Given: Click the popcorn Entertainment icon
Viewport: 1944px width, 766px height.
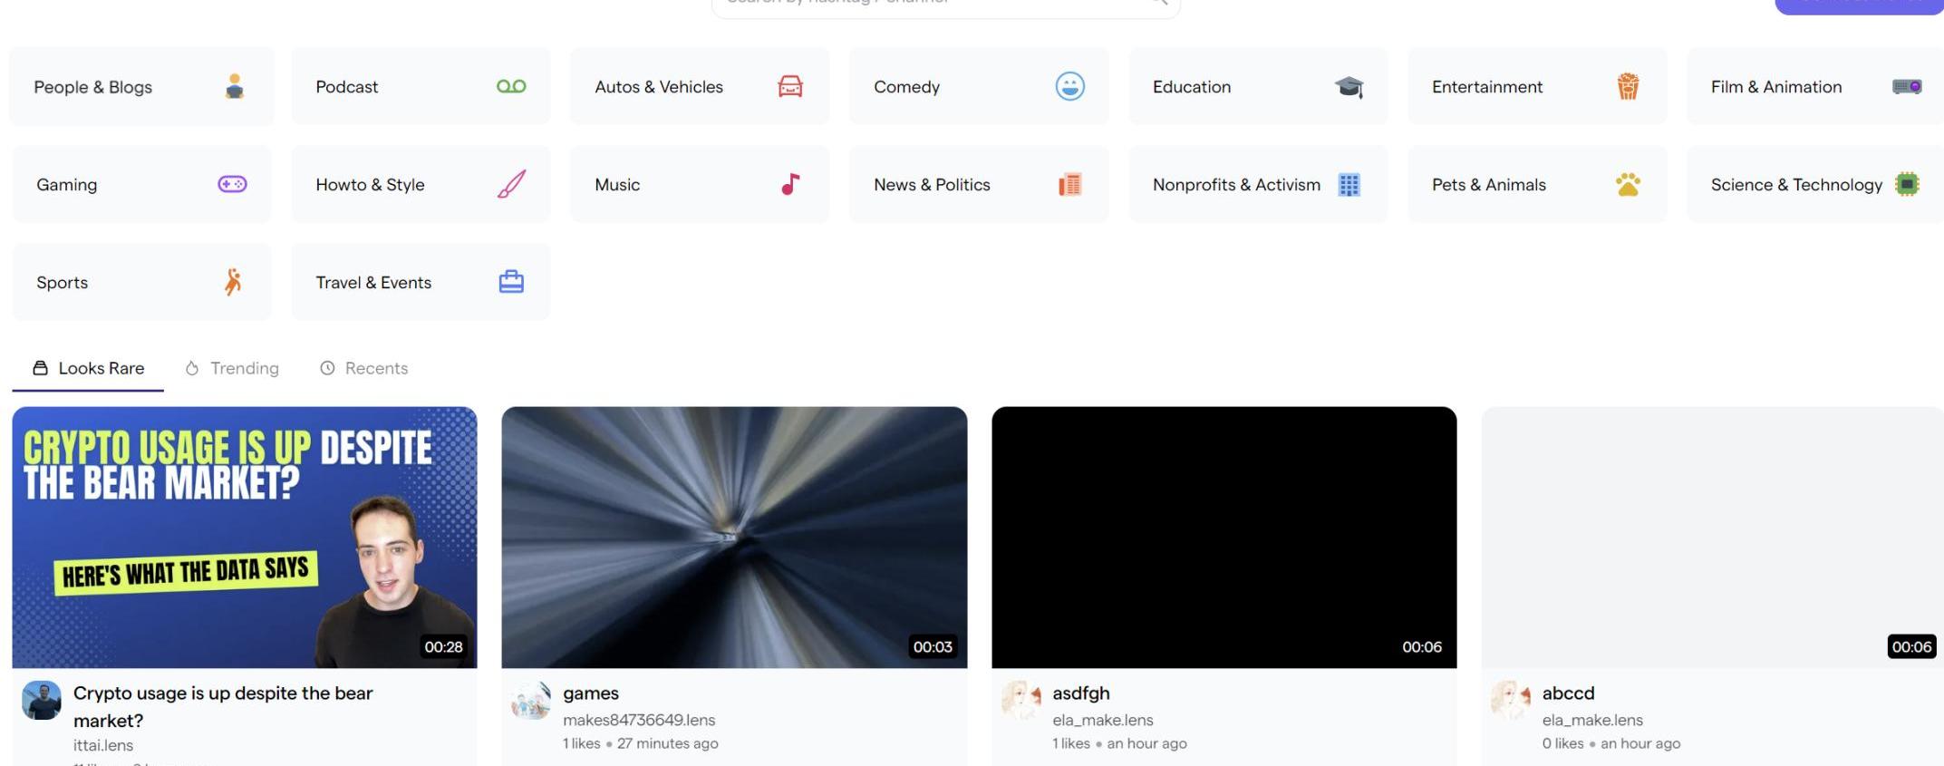Looking at the screenshot, I should pyautogui.click(x=1628, y=86).
